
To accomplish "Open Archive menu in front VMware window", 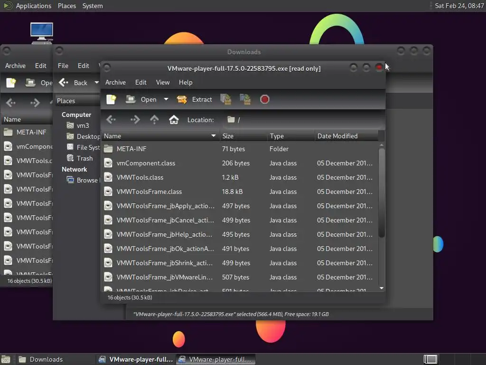I will (x=115, y=82).
